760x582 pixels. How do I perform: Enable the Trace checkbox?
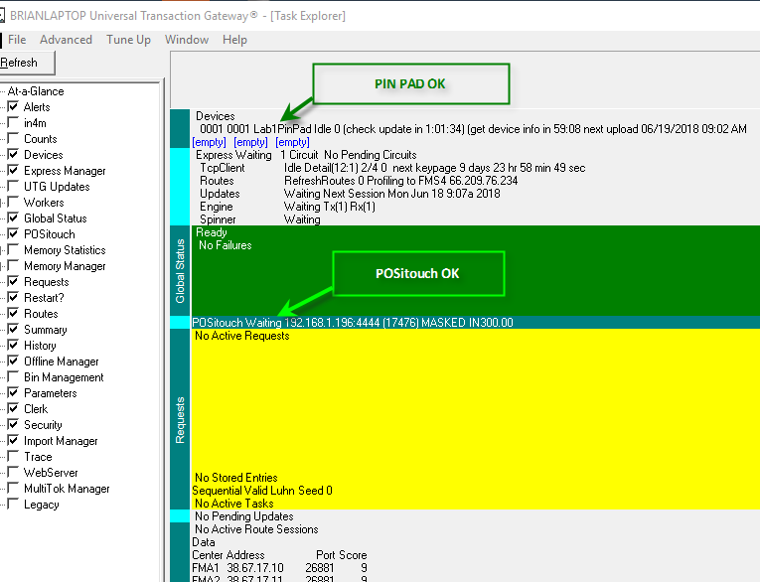[13, 457]
